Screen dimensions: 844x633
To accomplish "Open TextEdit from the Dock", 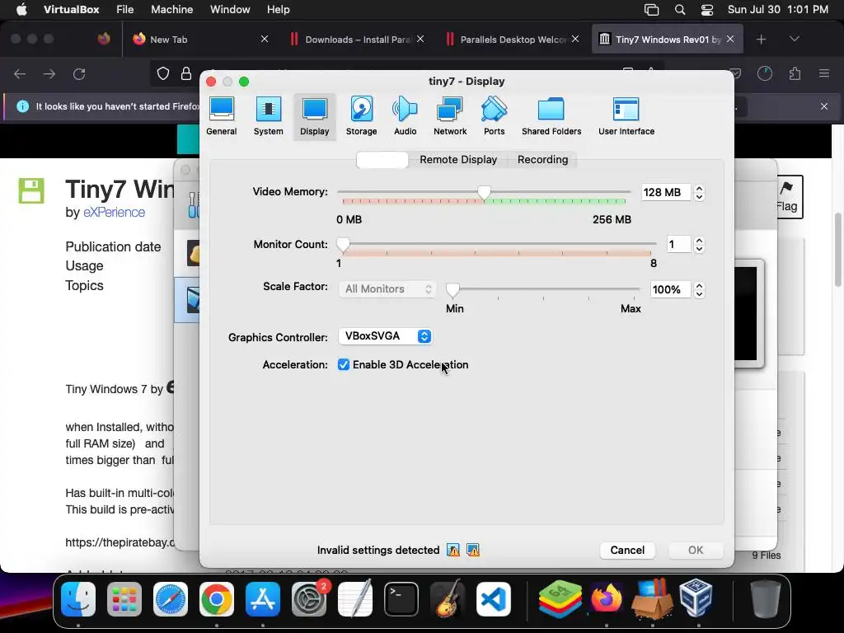I will [355, 598].
